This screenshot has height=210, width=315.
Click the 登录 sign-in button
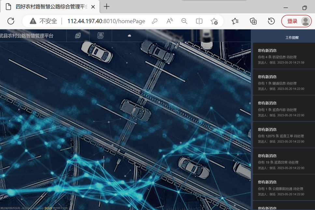point(296,21)
